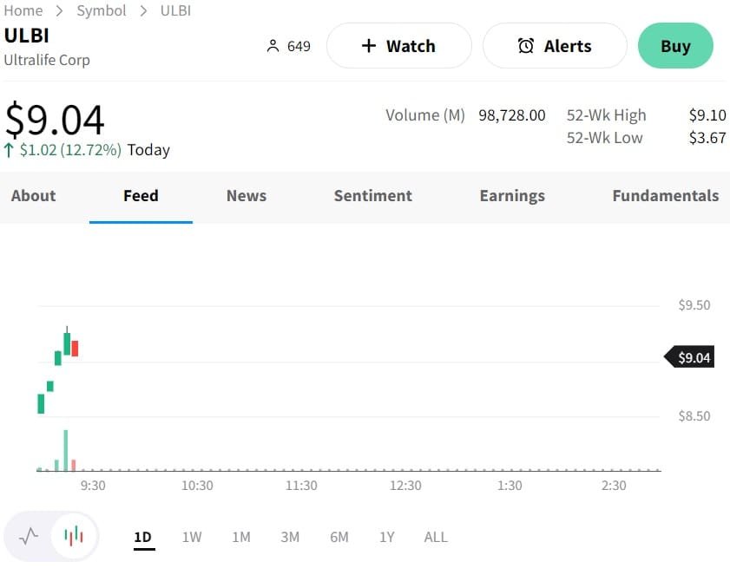Click the plus icon on Watch
Viewport: 730px width, 568px height.
point(368,46)
